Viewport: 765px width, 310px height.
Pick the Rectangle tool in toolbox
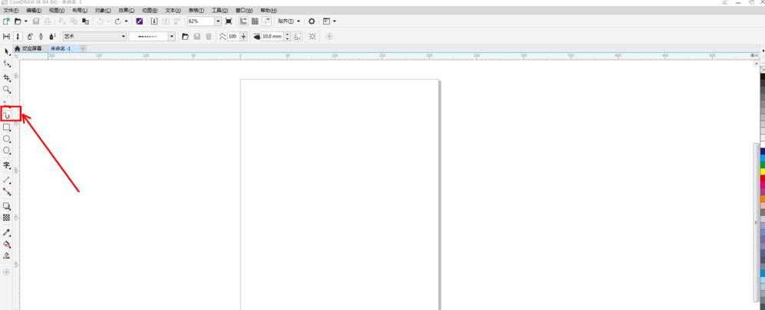click(7, 128)
